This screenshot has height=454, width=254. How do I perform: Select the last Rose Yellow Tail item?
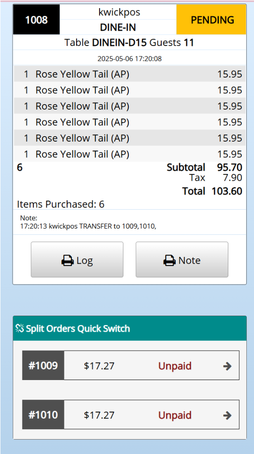point(130,154)
